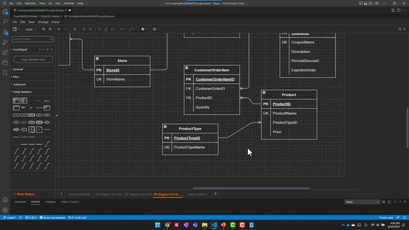
Task: Open the TERMINAL panel tab
Action: click(50, 202)
